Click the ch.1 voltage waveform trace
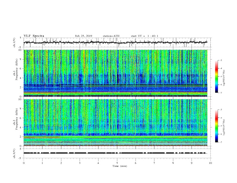The width and height of the screenshot is (237, 183). click(x=116, y=42)
